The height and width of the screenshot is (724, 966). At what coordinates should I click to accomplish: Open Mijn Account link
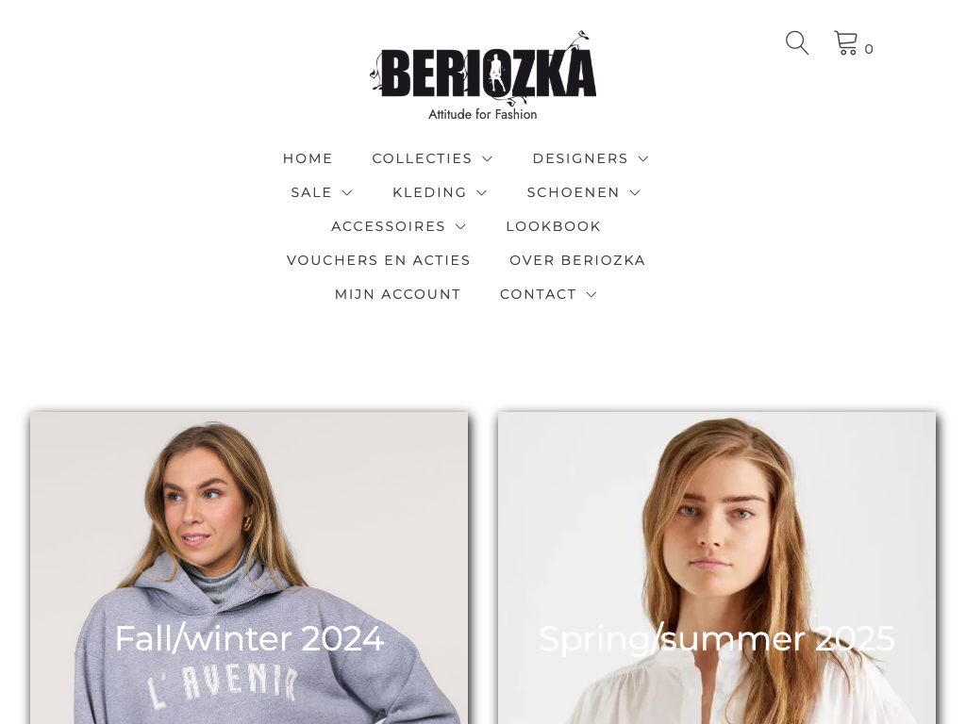coord(397,294)
